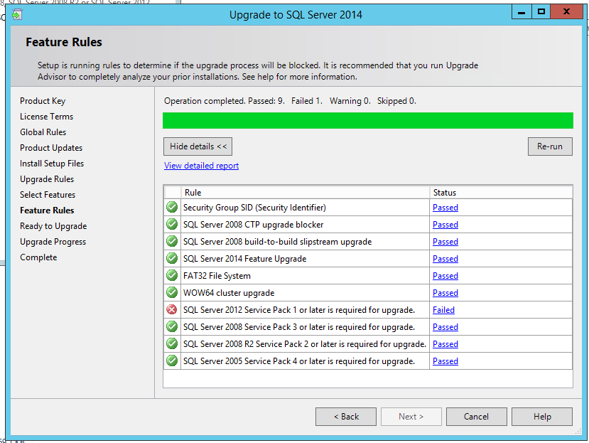Viewport: 589px width, 443px height.
Task: Click the green check icon for SQL Server 2008 Service Pack 3 rule
Action: [x=172, y=326]
